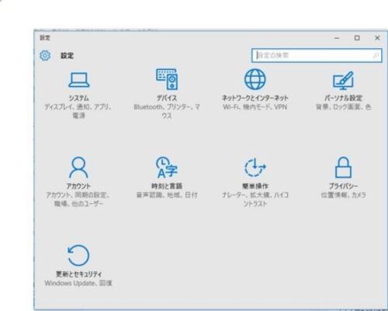Click the 位置情報、カメラ description text
The image size is (388, 311).
pyautogui.click(x=343, y=195)
